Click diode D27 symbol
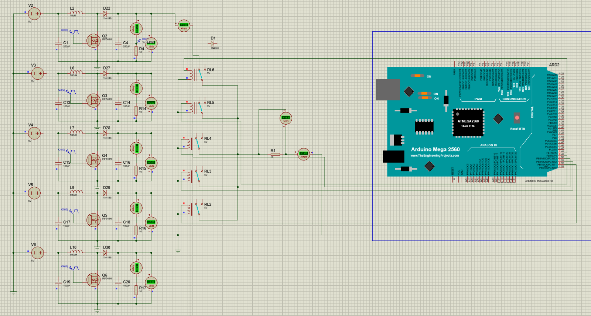The width and height of the screenshot is (591, 316). (105, 73)
